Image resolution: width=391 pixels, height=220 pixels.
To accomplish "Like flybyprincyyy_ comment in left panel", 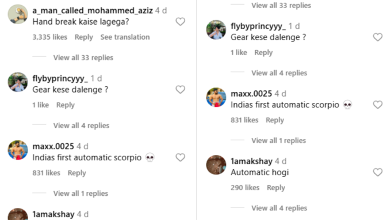I will pyautogui.click(x=181, y=90).
